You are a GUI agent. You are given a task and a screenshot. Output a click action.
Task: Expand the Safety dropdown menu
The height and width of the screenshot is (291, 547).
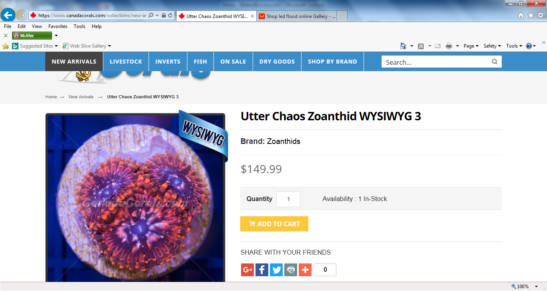click(492, 46)
